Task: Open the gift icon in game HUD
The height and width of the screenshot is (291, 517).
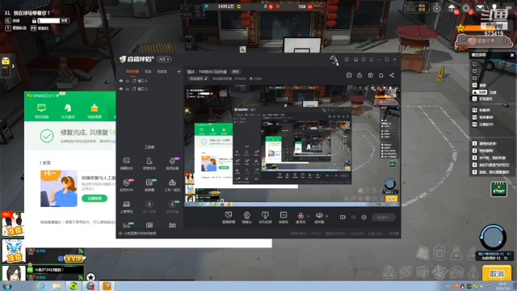Action: pyautogui.click(x=452, y=8)
